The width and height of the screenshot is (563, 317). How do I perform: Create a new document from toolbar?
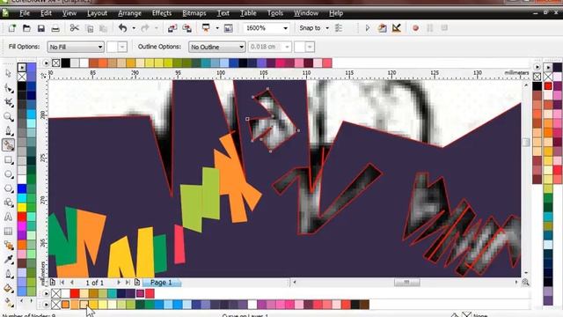tap(12, 28)
